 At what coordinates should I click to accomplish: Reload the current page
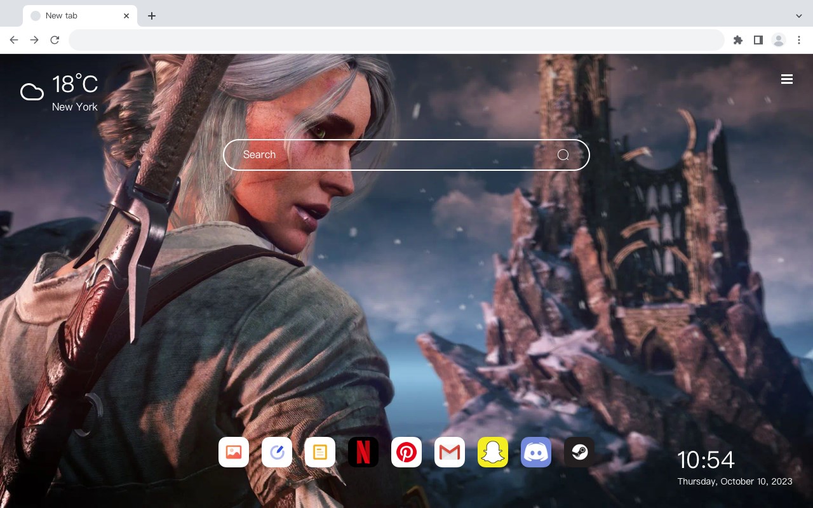(55, 40)
